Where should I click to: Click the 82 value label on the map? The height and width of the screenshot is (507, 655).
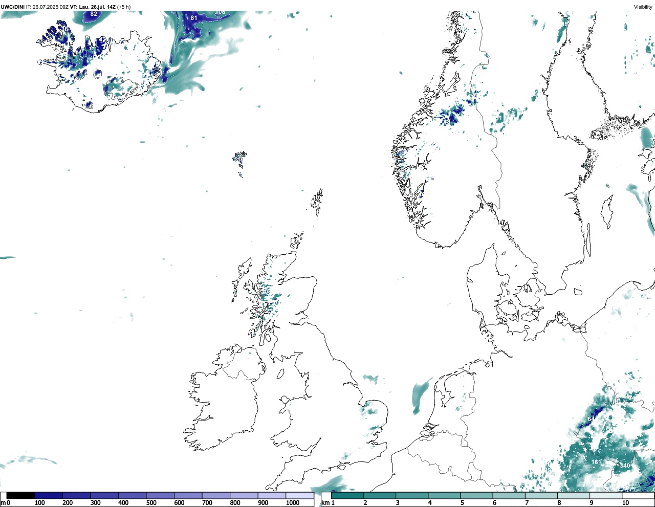coord(94,14)
